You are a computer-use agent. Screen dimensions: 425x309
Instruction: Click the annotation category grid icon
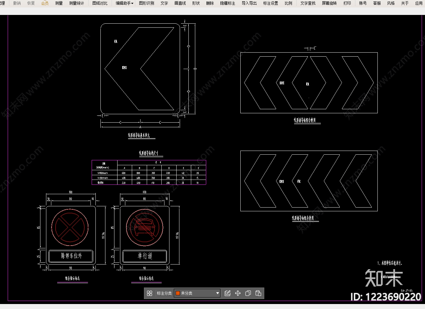point(150,293)
